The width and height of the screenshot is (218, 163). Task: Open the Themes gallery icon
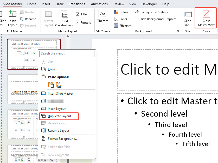coord(103,14)
